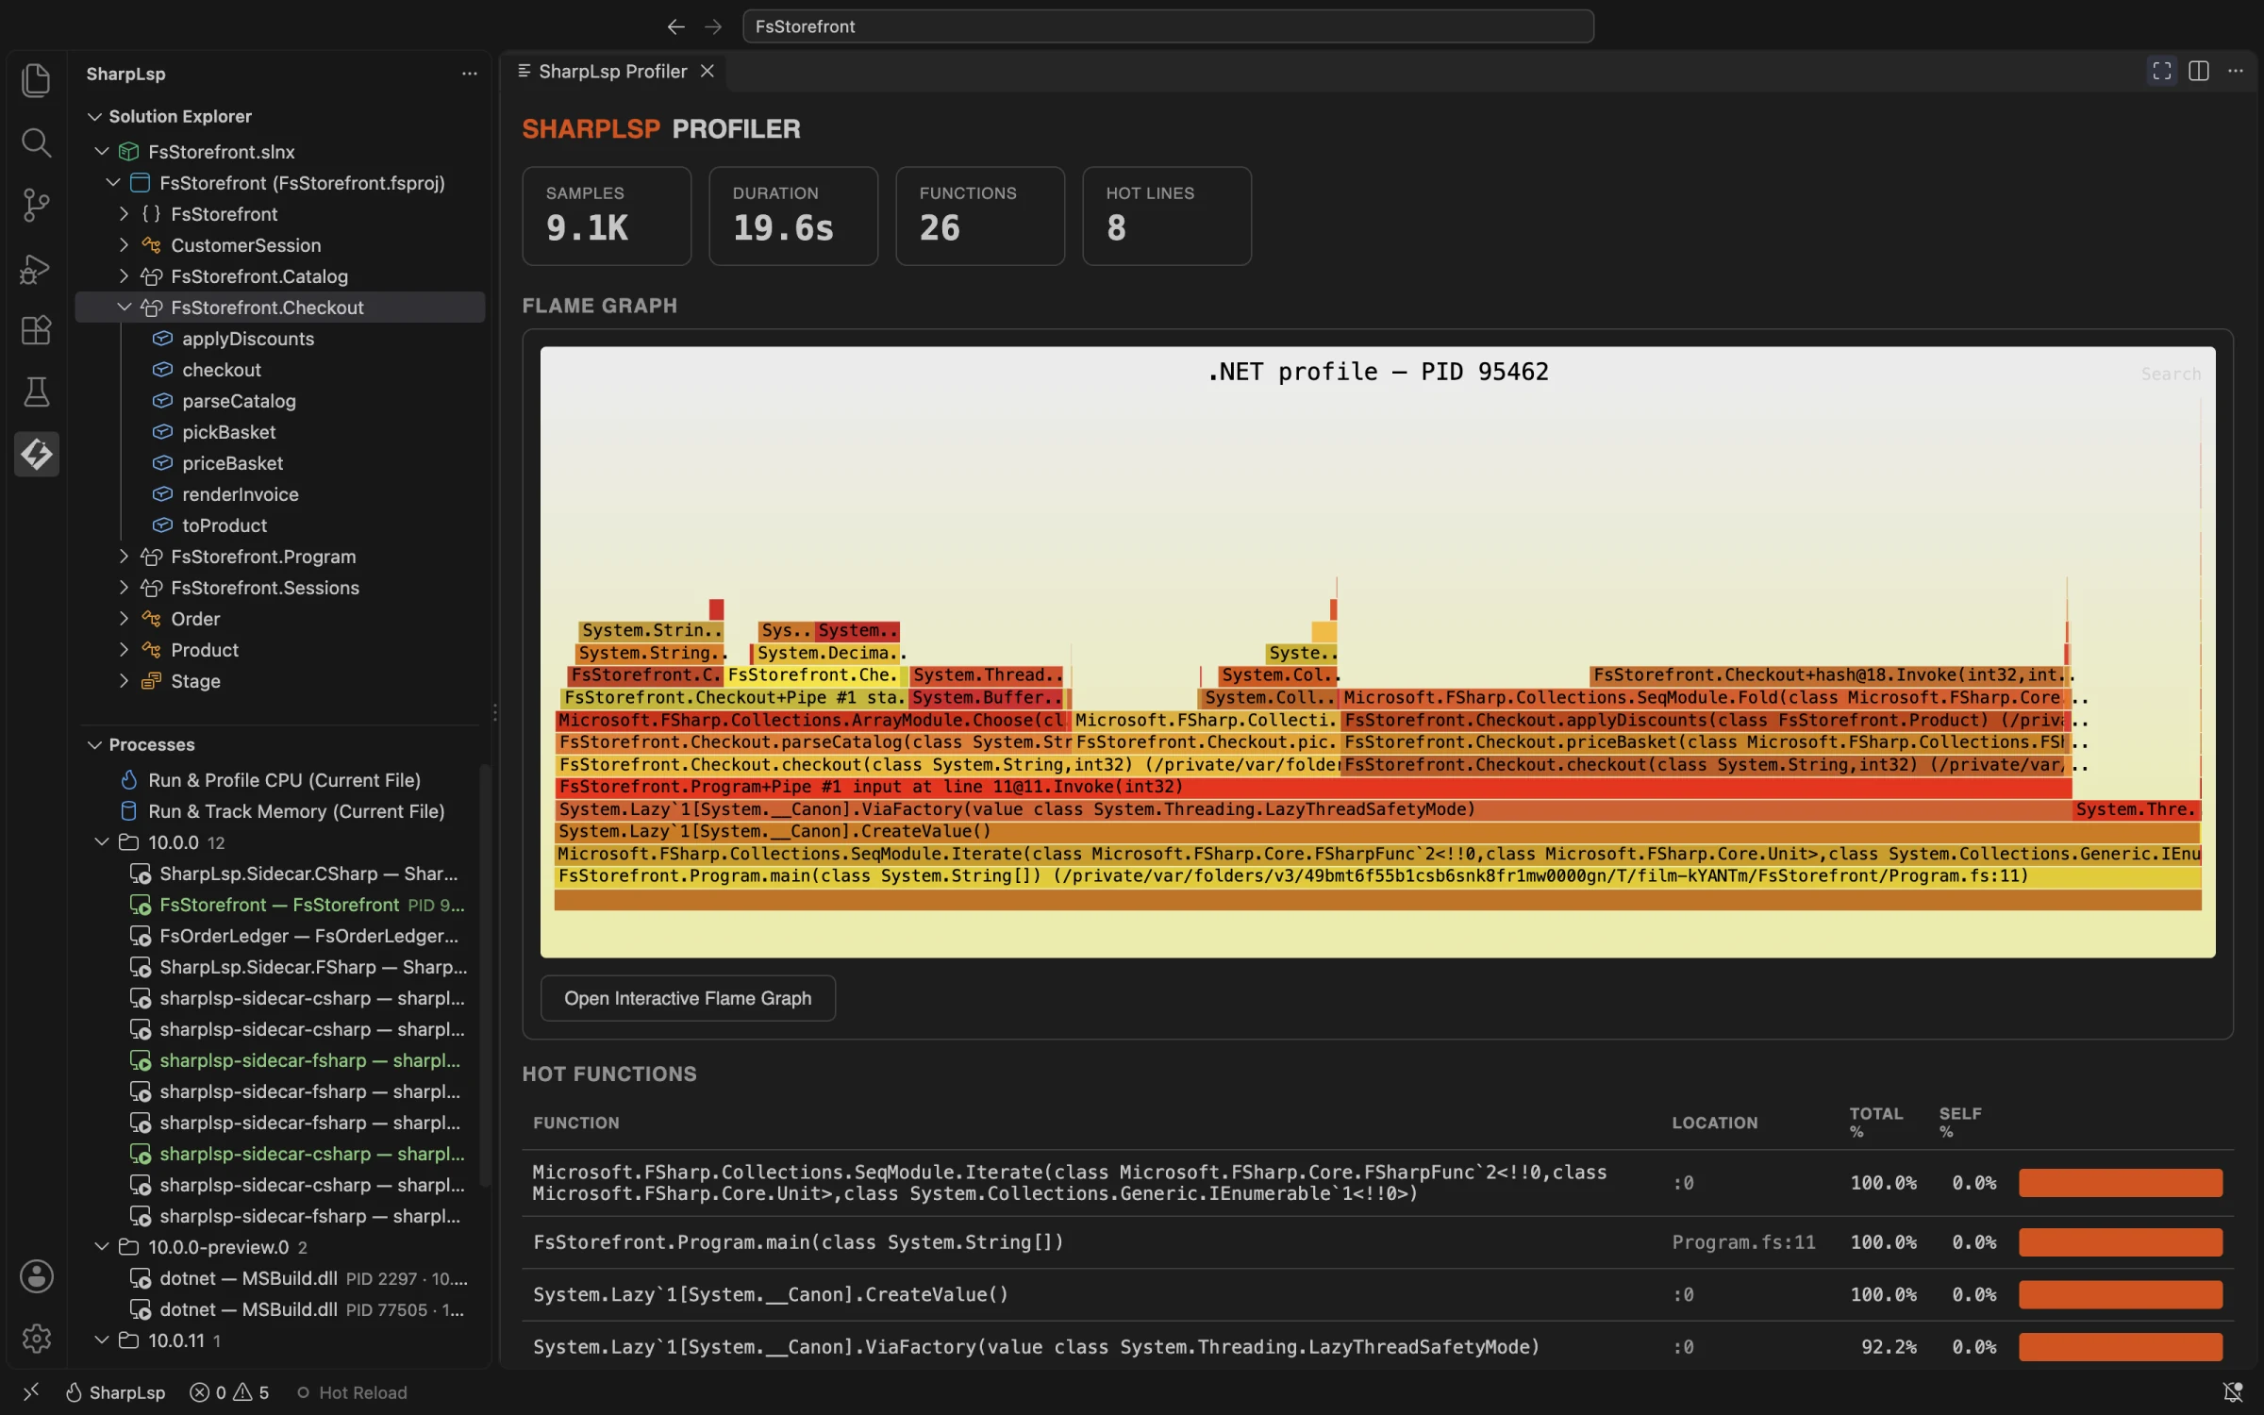2264x1415 pixels.
Task: Select FsStorefront process PID 9... entry
Action: [297, 905]
